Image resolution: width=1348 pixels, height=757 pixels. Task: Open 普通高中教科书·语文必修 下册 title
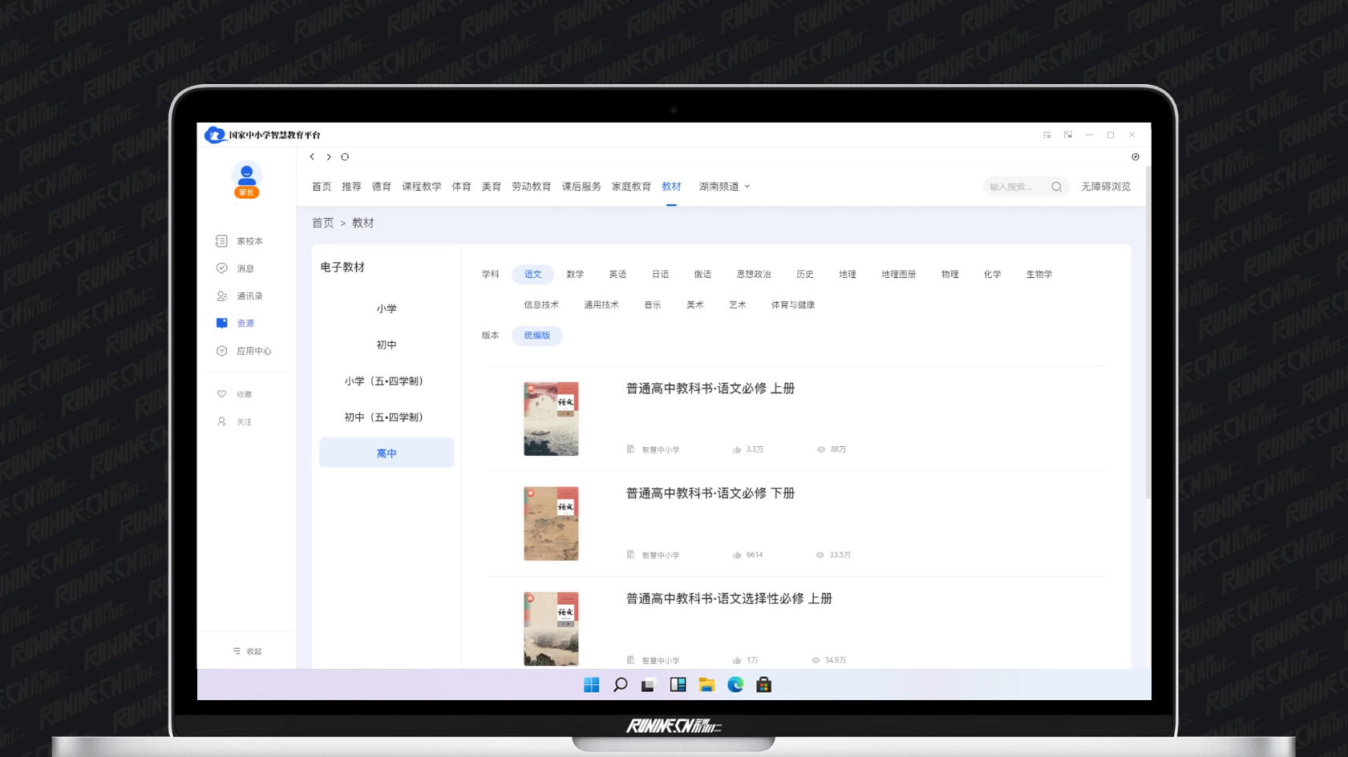[710, 493]
